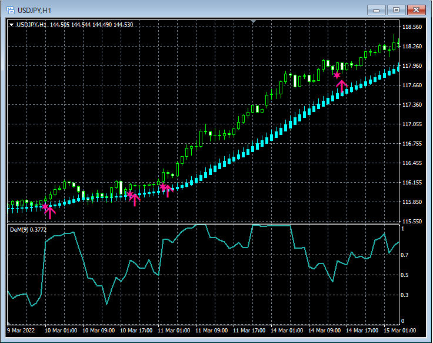Expand the dropdown triangle beside USDJPY,H1 label
This screenshot has width=433, height=343.
pos(11,25)
